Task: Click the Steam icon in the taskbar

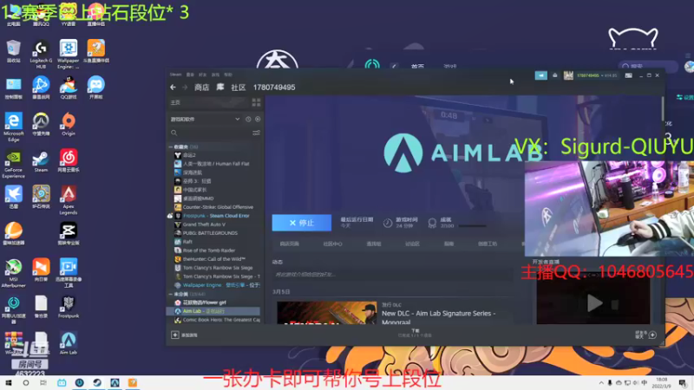Action: [97, 383]
